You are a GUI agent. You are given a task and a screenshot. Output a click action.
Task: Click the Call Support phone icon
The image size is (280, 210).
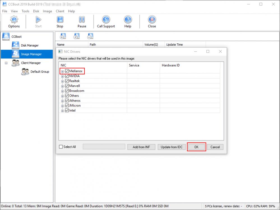[x=106, y=19]
